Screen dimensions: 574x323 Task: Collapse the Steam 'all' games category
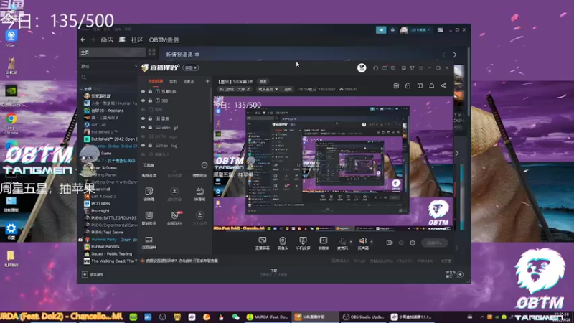81,89
